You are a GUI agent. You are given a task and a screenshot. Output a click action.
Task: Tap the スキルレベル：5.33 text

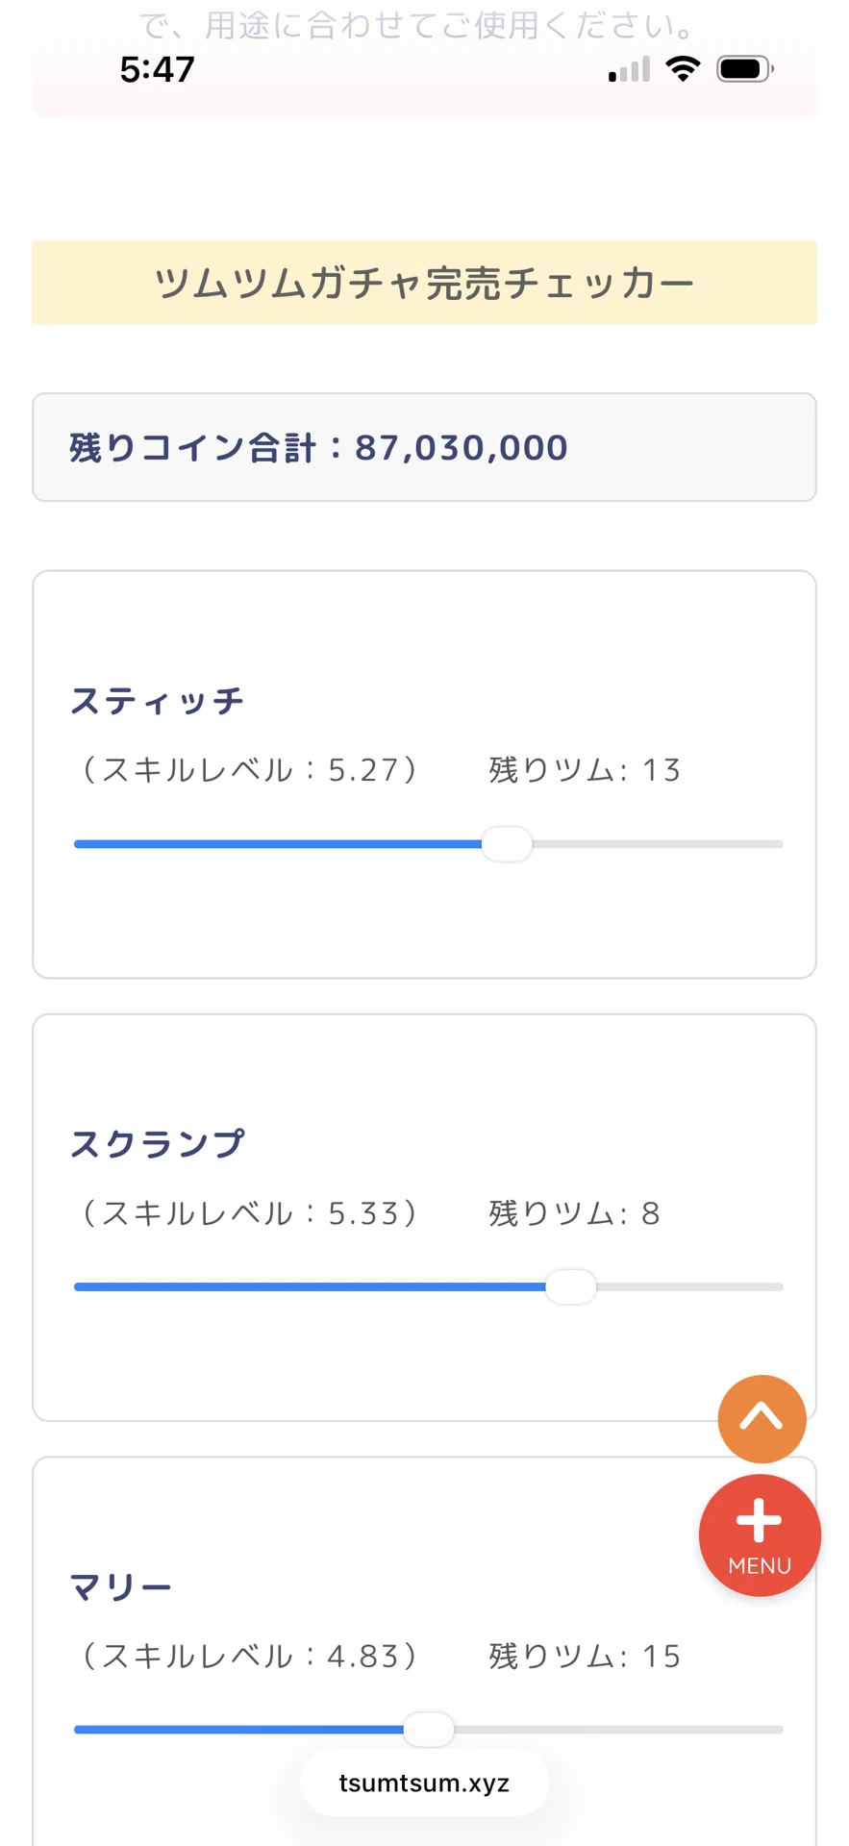click(250, 1213)
